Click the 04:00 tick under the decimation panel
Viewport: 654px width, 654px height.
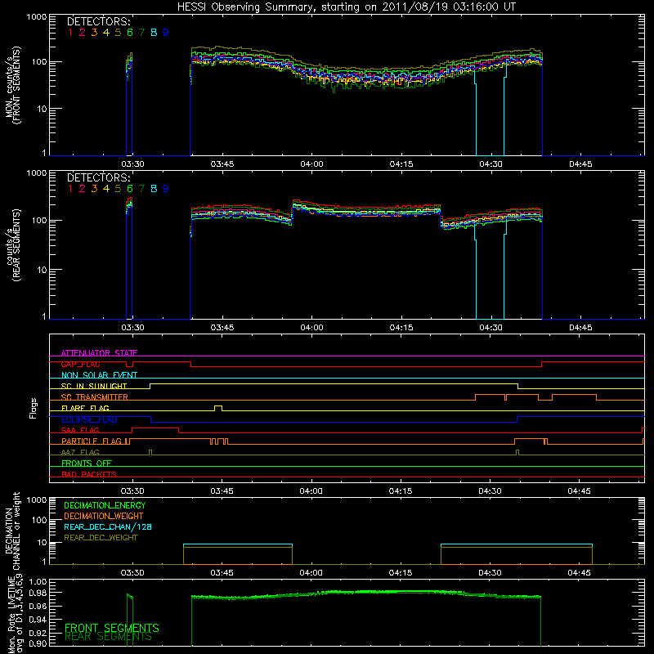311,573
